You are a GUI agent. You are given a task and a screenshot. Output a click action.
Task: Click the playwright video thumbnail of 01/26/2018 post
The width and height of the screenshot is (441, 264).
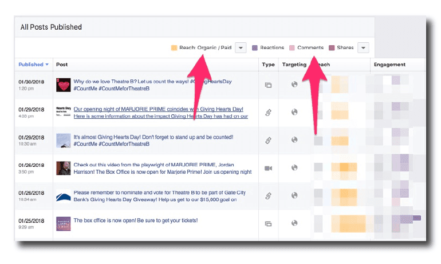click(63, 168)
